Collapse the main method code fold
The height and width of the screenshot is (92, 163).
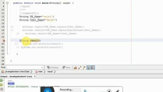(7, 3)
